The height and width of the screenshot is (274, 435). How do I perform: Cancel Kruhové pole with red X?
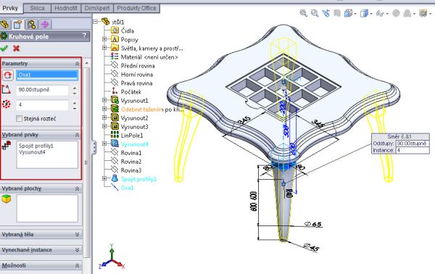click(x=17, y=49)
